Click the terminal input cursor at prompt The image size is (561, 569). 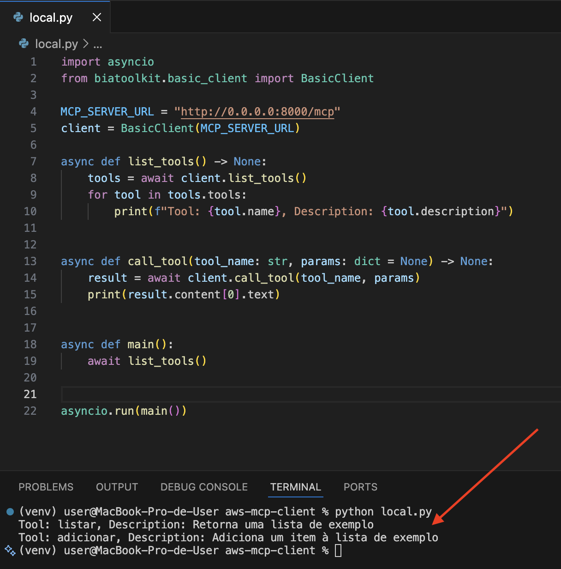pos(338,551)
